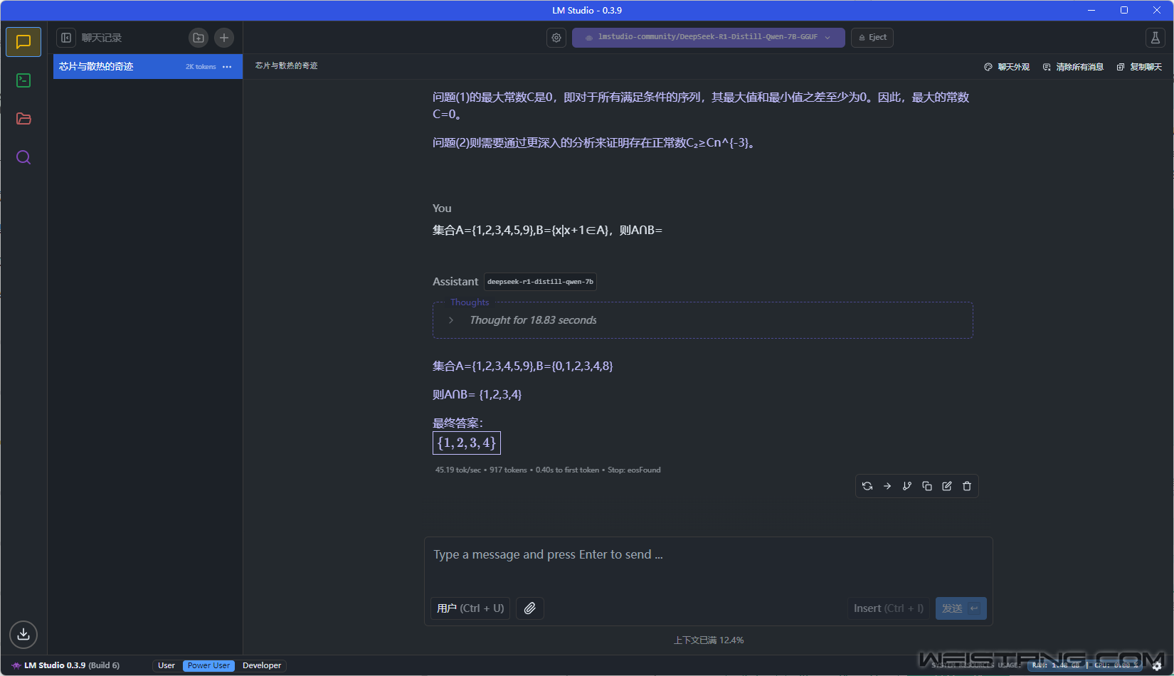Click the RAM and CPU usage indicator
The height and width of the screenshot is (676, 1174).
coord(1085,665)
